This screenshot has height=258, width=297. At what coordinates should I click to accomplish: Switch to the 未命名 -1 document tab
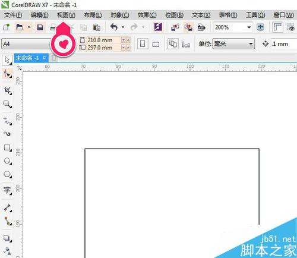(x=31, y=58)
